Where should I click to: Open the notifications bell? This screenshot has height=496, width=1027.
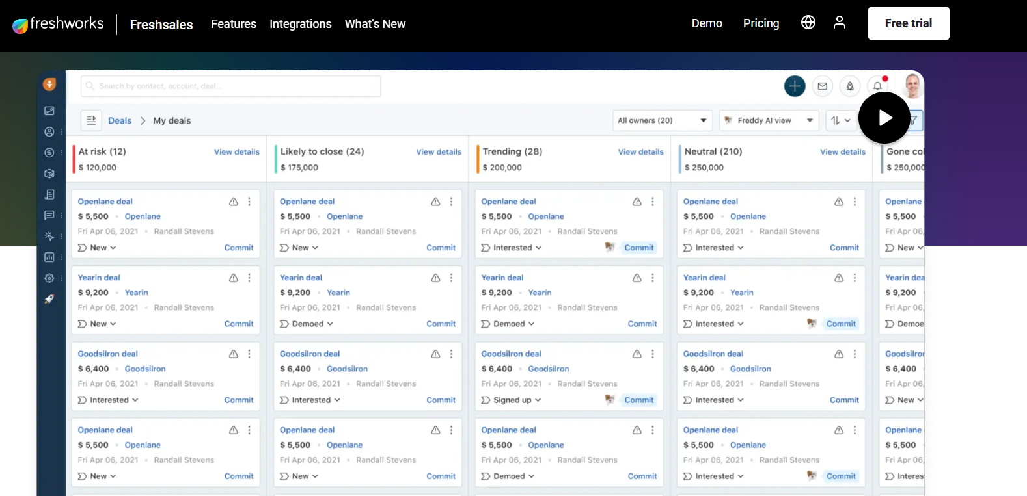coord(877,86)
